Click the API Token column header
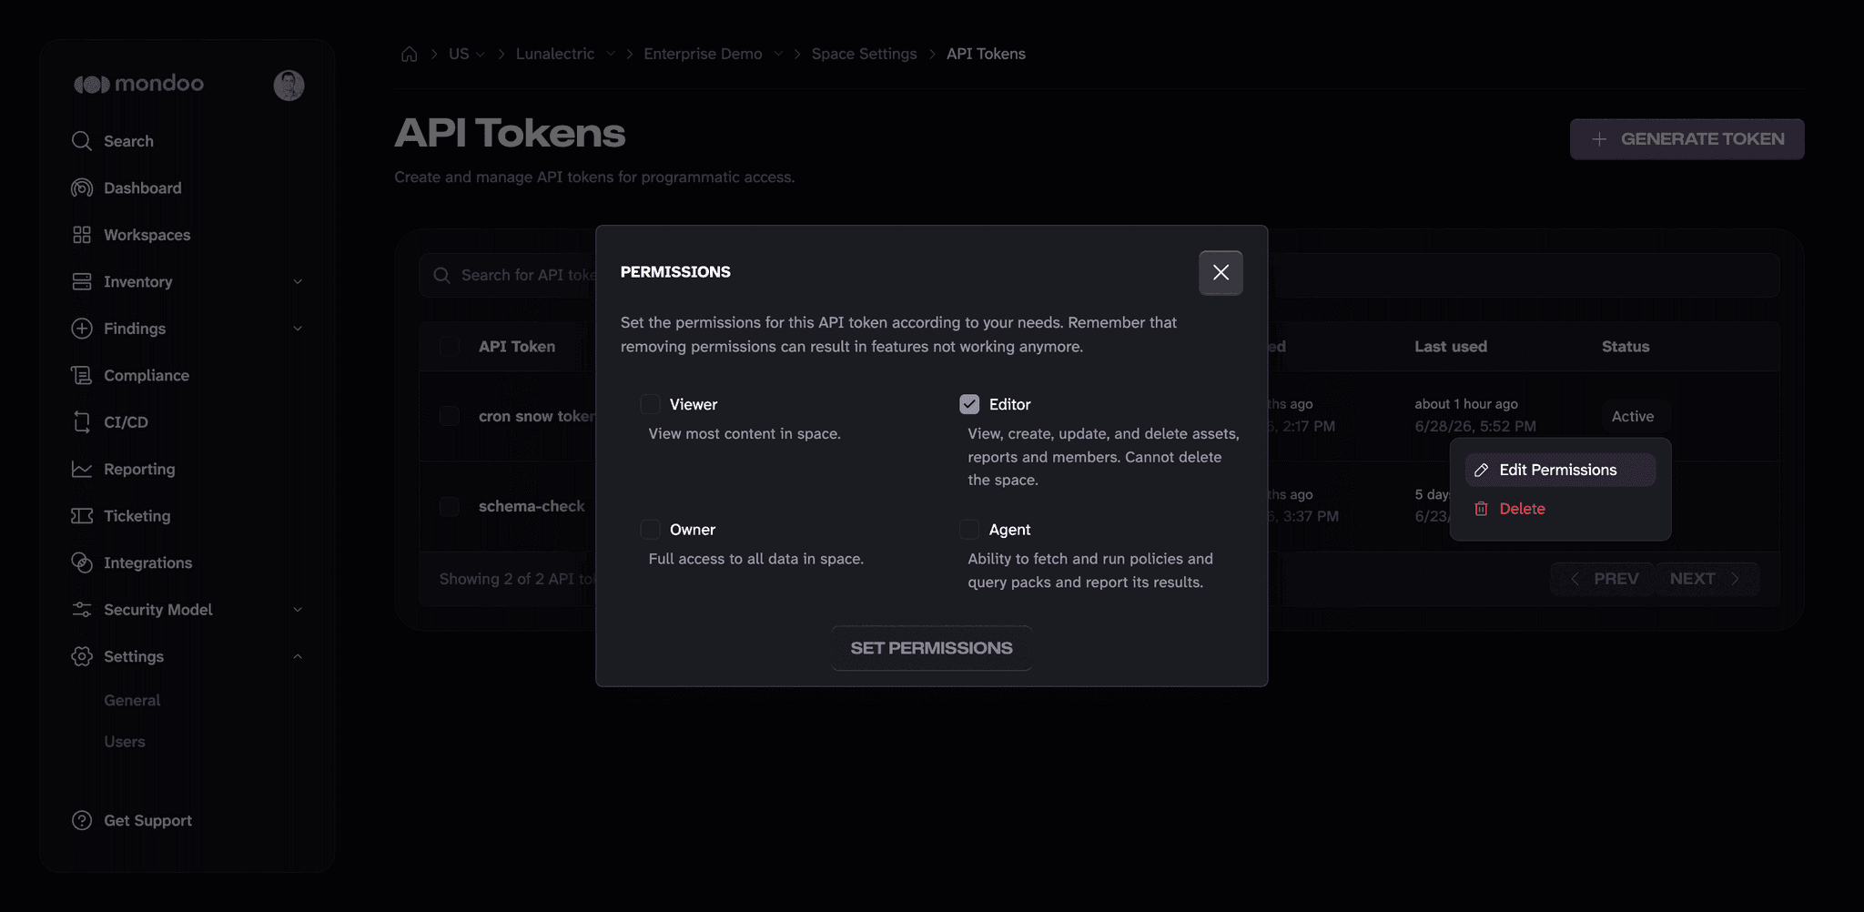The width and height of the screenshot is (1864, 912). pos(517,347)
